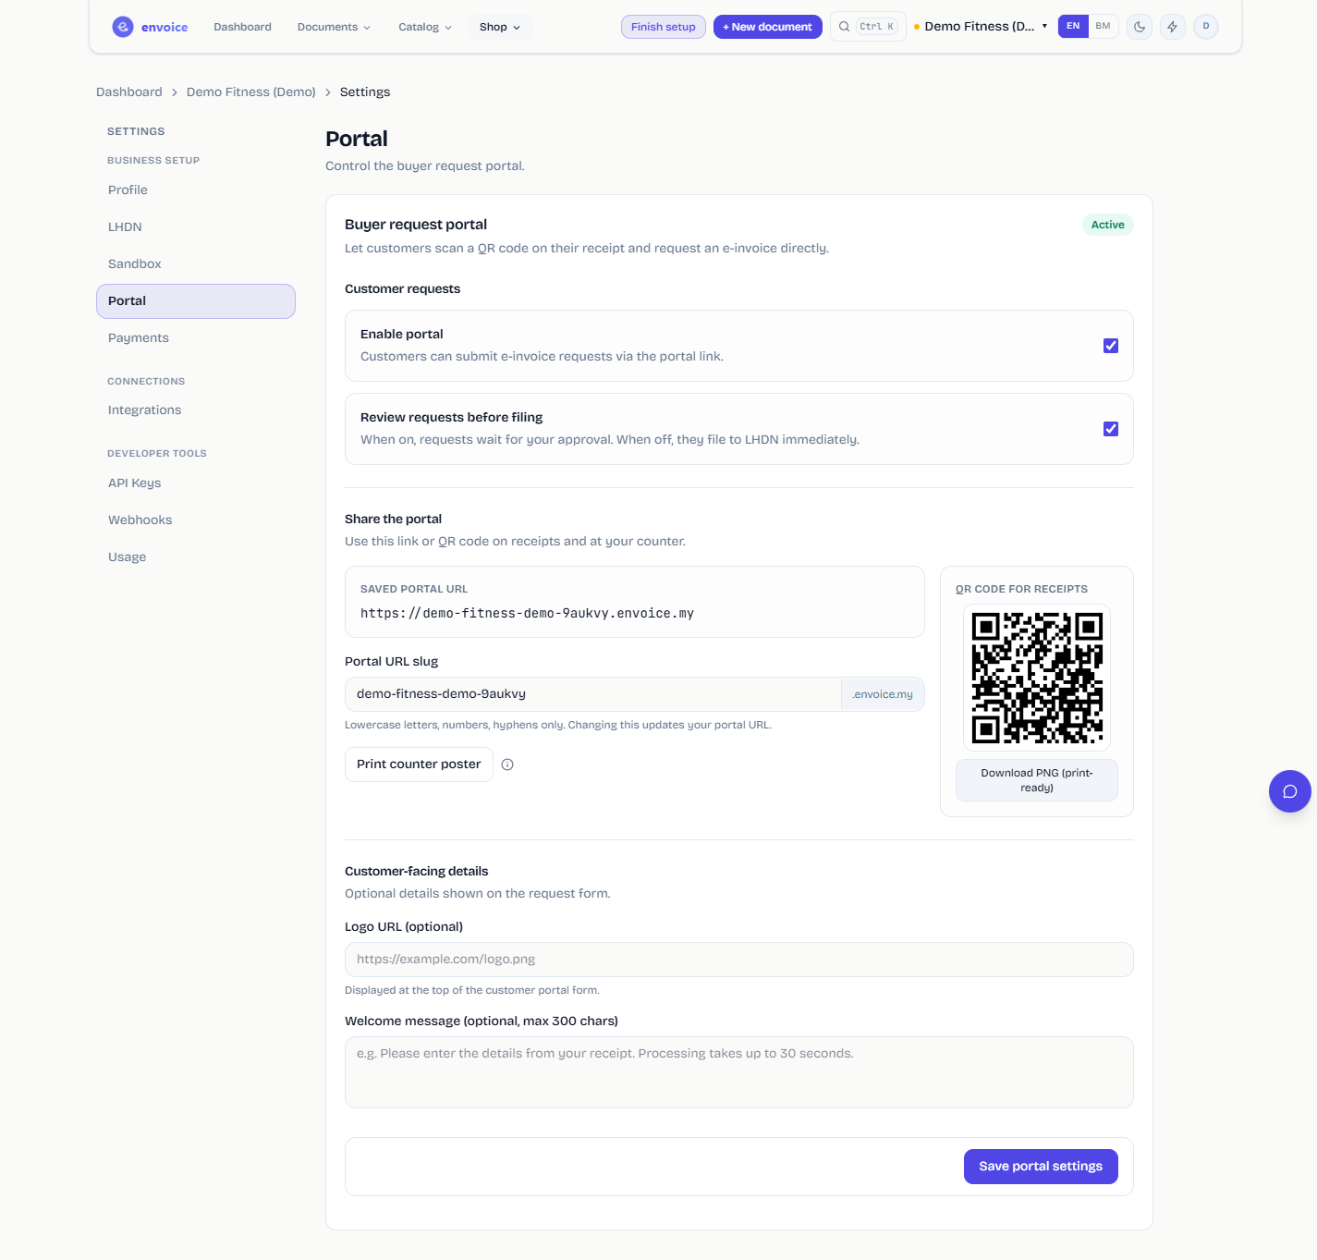Expand the Documents dropdown menu
Image resolution: width=1317 pixels, height=1260 pixels.
(334, 27)
